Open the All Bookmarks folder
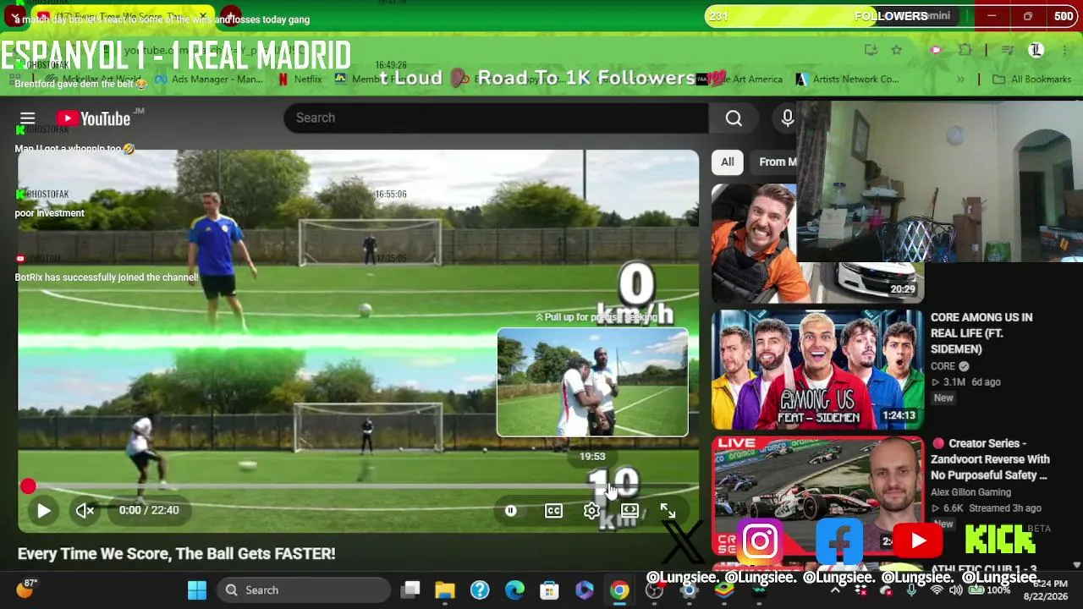This screenshot has width=1083, height=609. point(1031,80)
